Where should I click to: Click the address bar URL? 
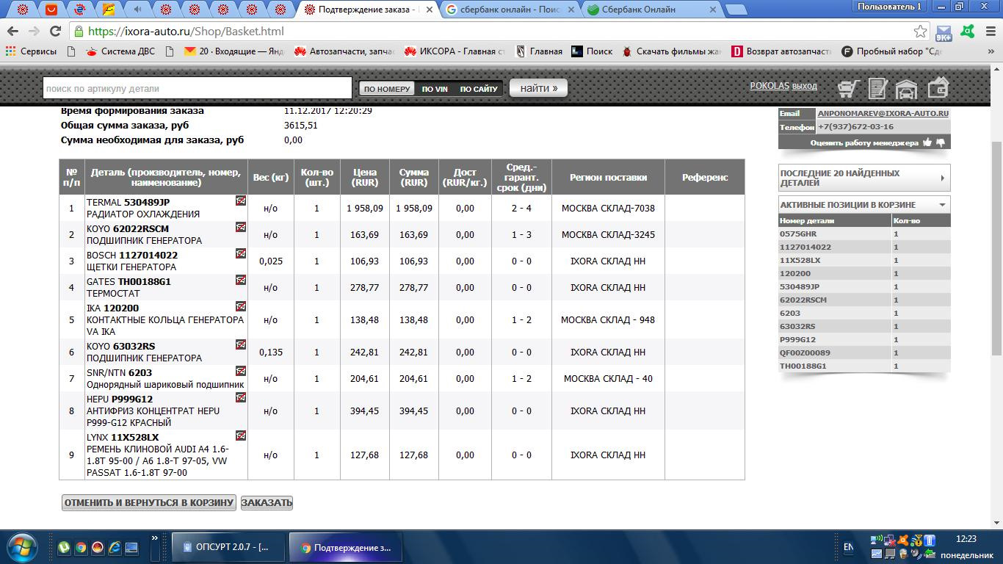pos(186,32)
